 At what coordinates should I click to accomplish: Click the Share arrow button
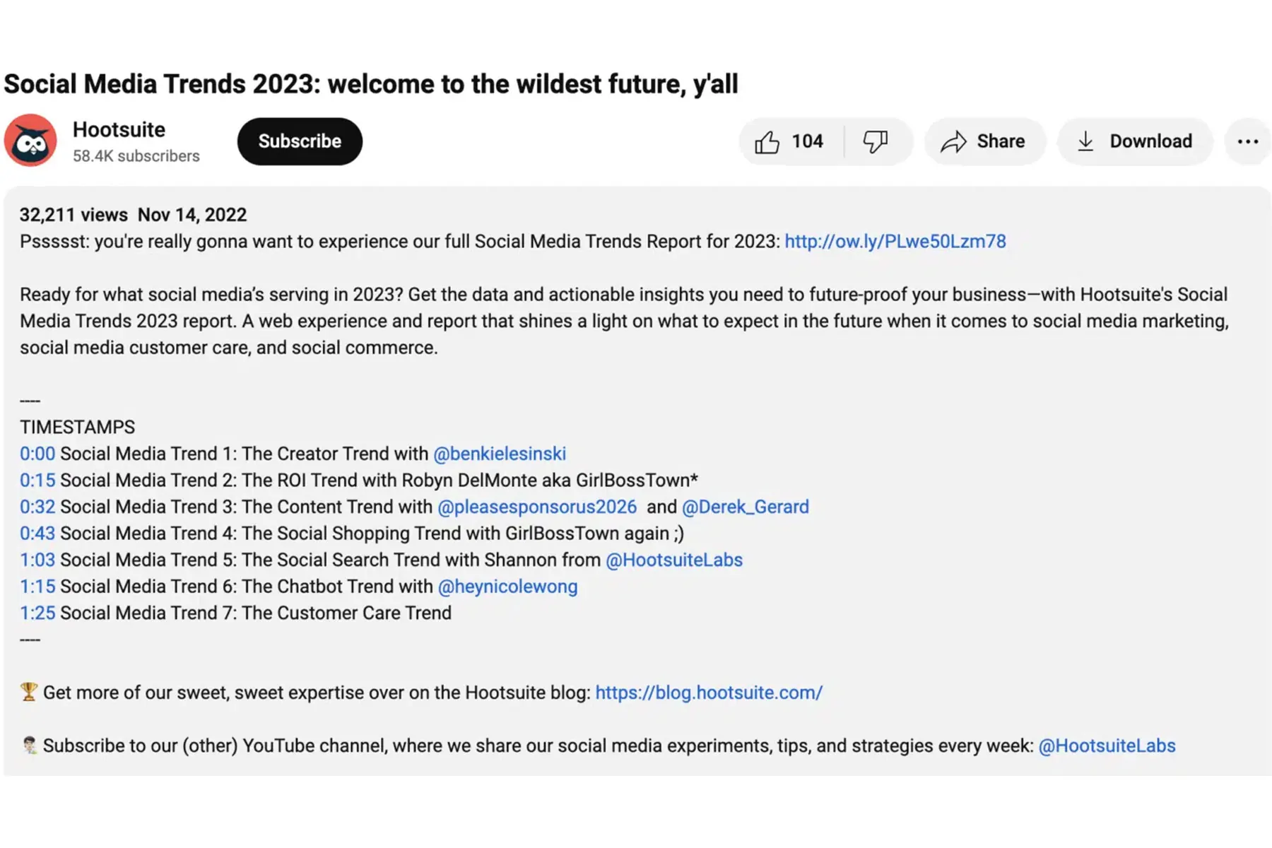tap(984, 141)
